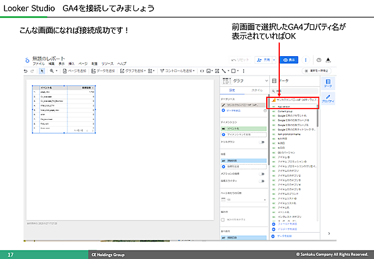Image resolution: width=374 pixels, height=259 pixels.
Task: Open the データ side panel icon
Action: [x=328, y=84]
